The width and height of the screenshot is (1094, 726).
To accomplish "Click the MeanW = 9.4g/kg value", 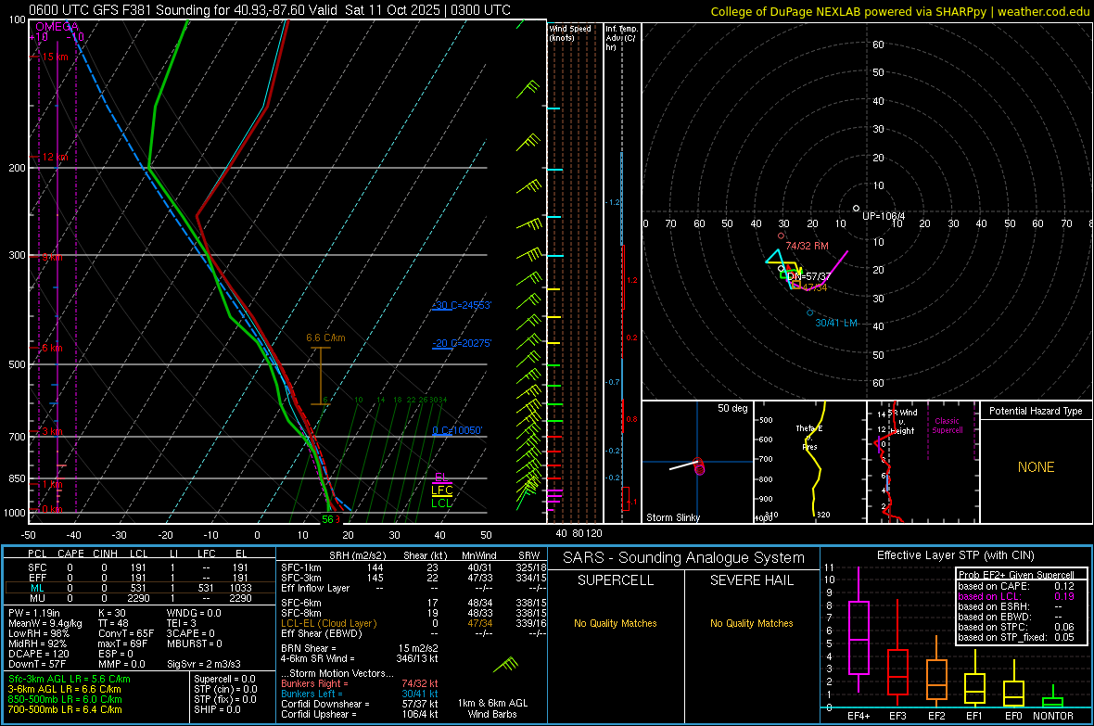I will [x=45, y=623].
